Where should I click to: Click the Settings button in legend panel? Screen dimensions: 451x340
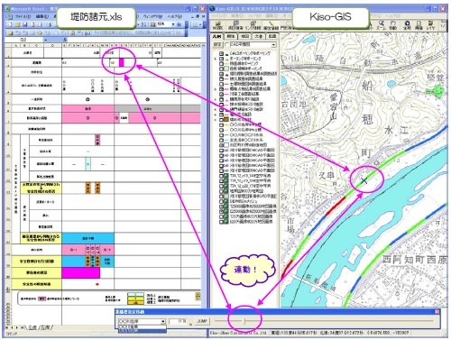217,44
